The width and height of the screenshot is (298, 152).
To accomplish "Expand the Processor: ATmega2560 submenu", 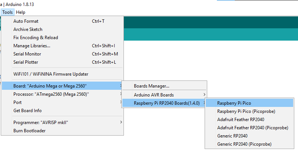I will pos(63,94).
